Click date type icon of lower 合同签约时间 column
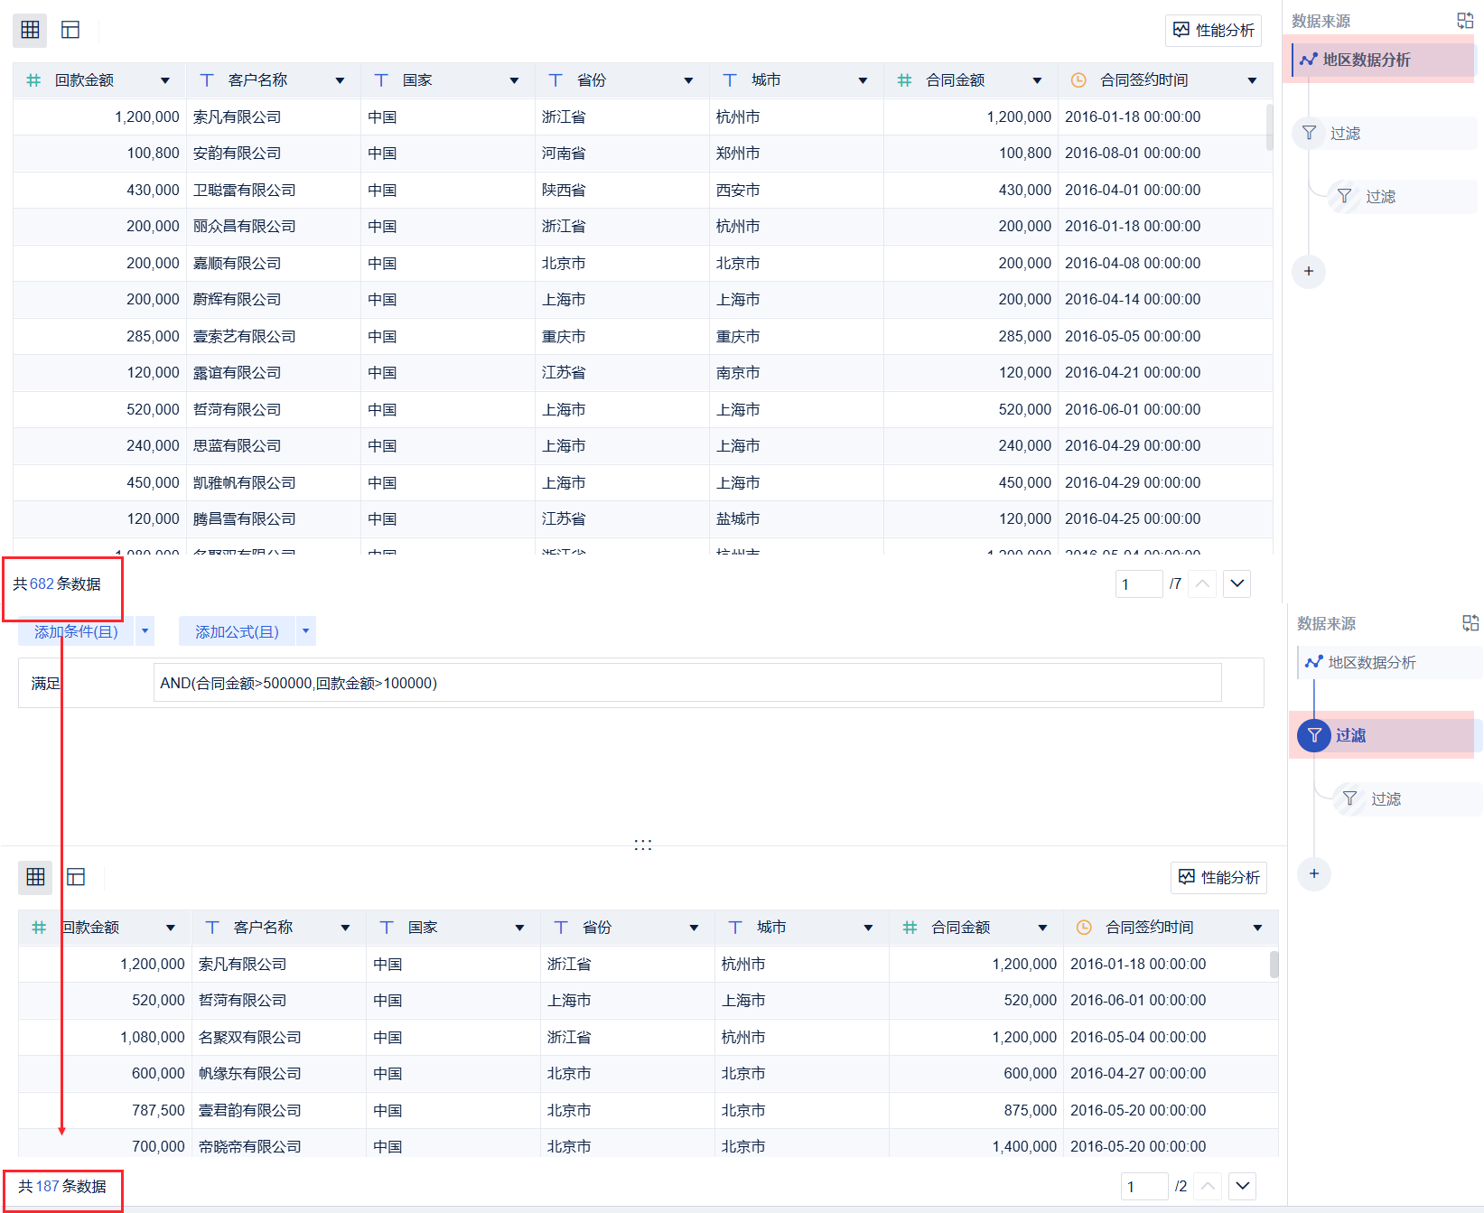1484x1213 pixels. point(1084,928)
